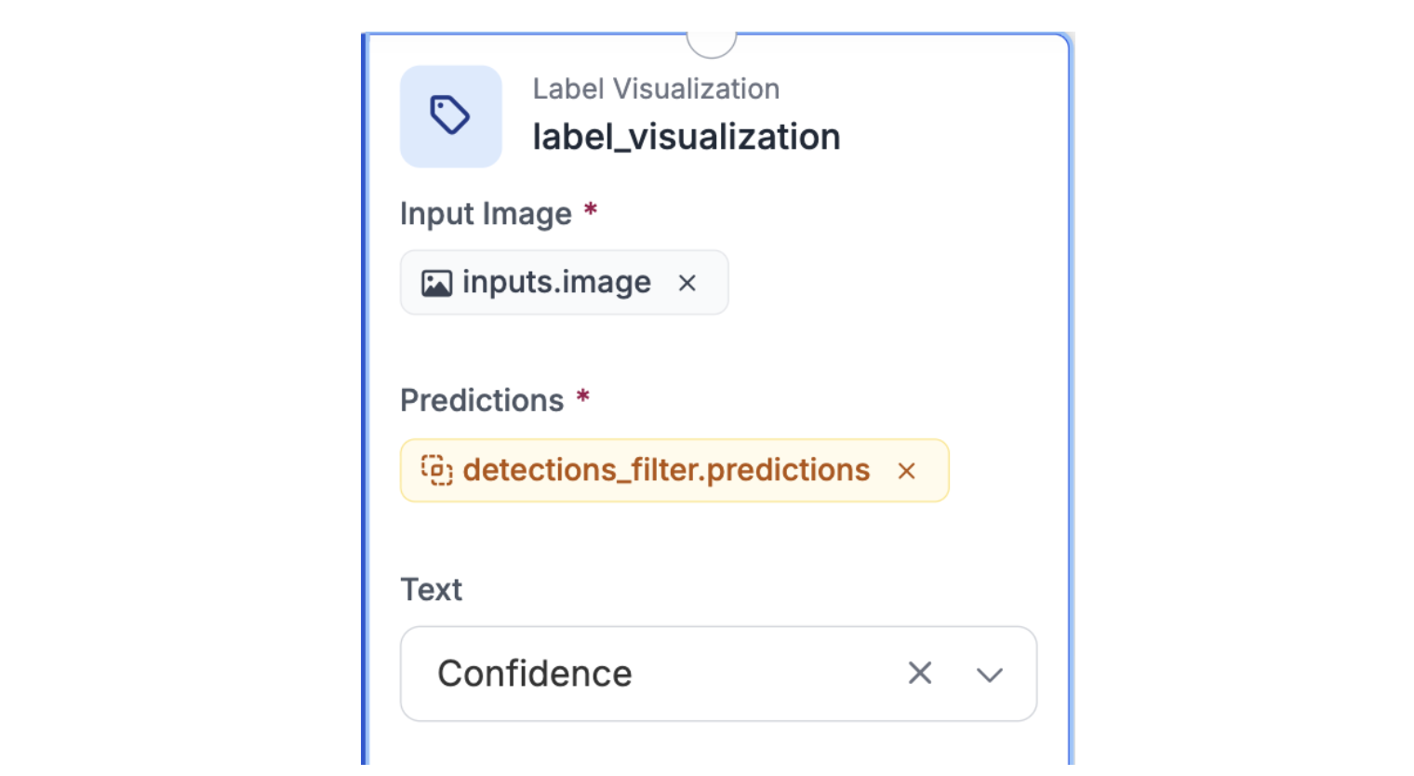This screenshot has width=1414, height=776.
Task: Click the red asterisk beside Input Image
Action: tap(590, 210)
